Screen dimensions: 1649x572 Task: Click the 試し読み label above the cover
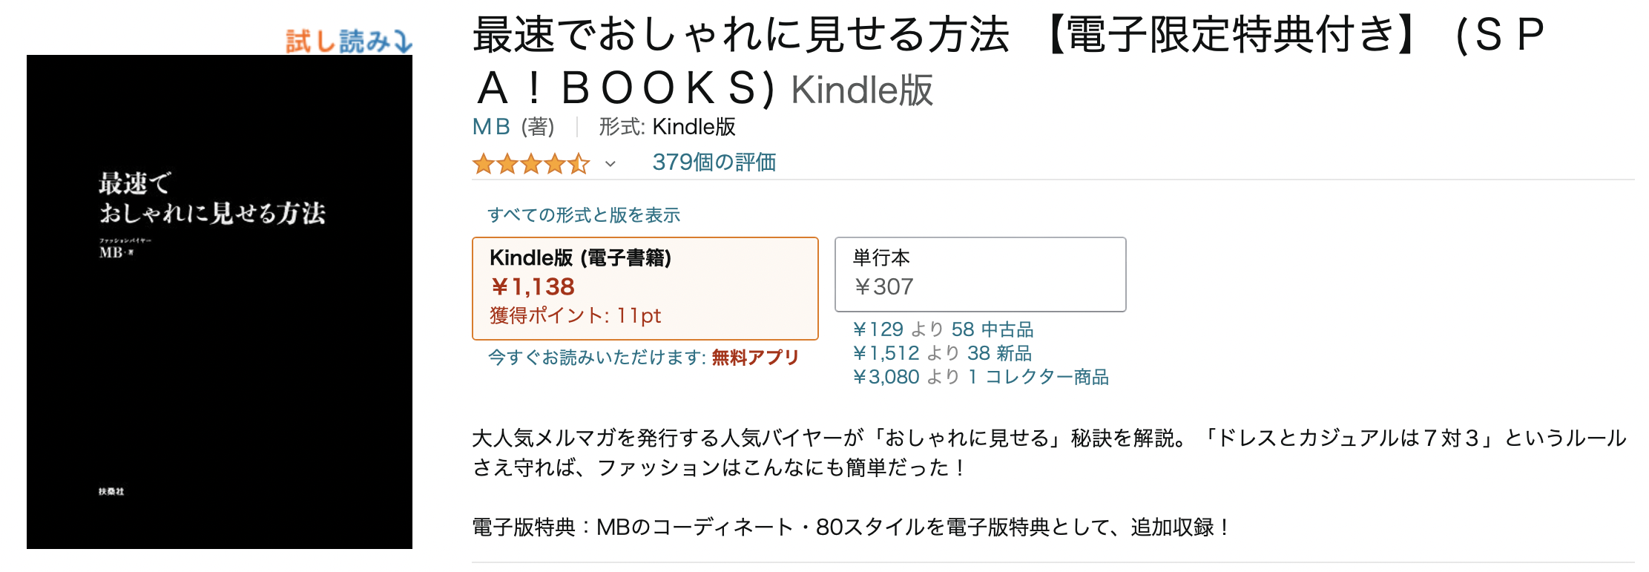tap(338, 41)
